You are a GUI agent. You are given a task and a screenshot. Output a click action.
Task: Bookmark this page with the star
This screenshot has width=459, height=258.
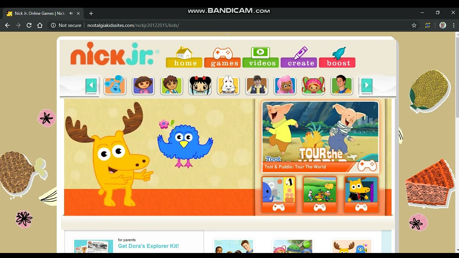click(414, 25)
